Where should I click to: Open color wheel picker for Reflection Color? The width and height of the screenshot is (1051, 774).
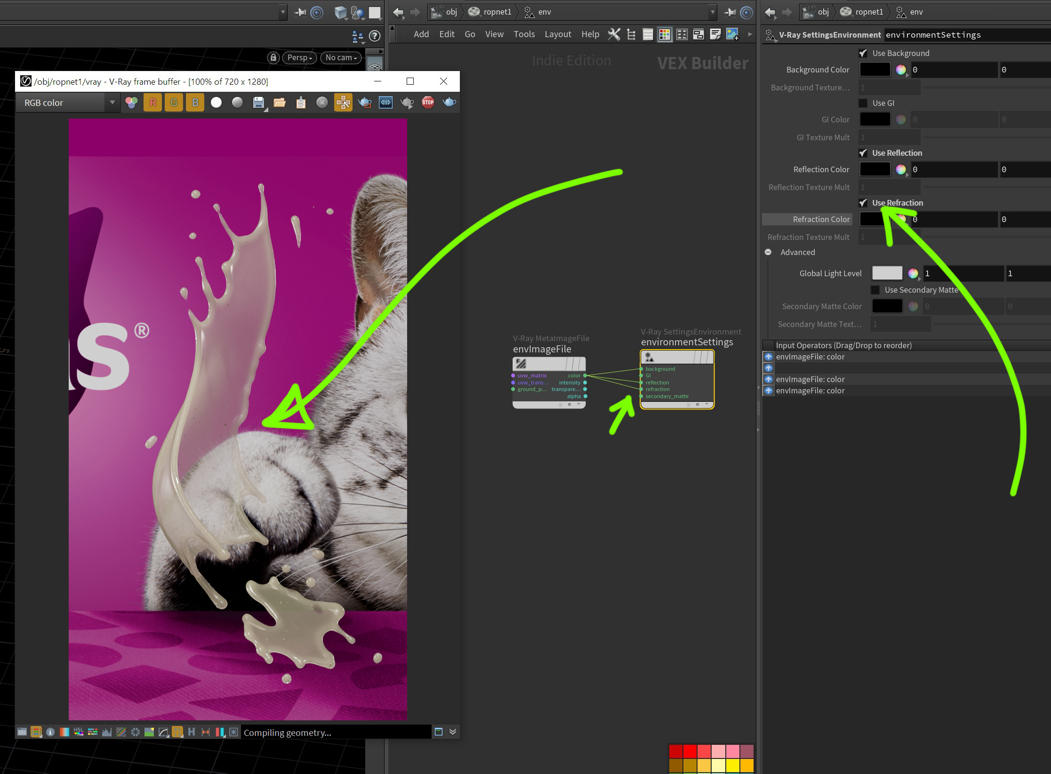point(901,169)
